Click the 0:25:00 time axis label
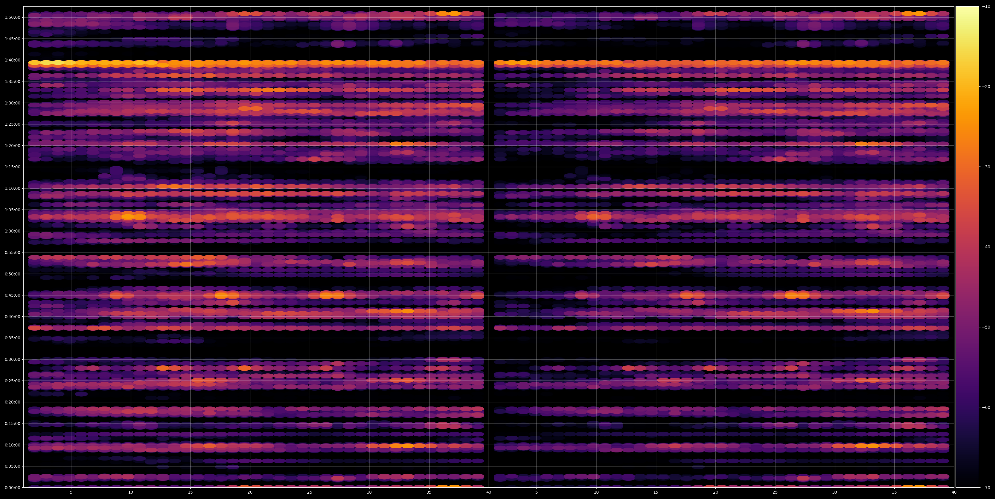Screen dimensions: 995x499 point(13,381)
